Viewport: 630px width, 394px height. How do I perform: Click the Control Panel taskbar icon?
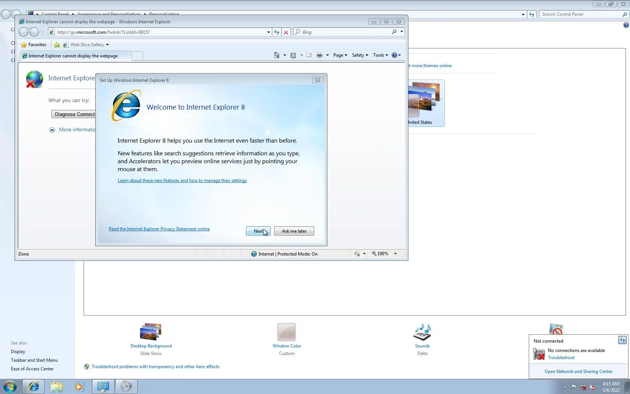tap(103, 386)
